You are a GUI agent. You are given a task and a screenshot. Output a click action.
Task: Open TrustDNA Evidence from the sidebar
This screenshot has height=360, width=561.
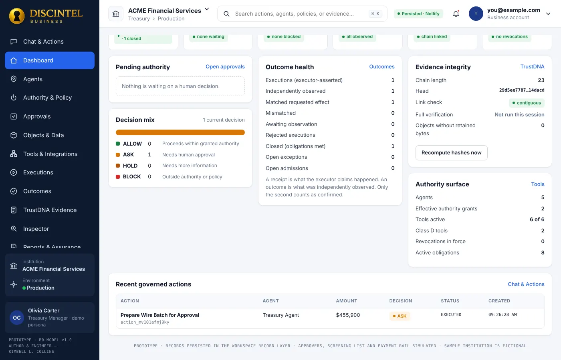coord(50,210)
